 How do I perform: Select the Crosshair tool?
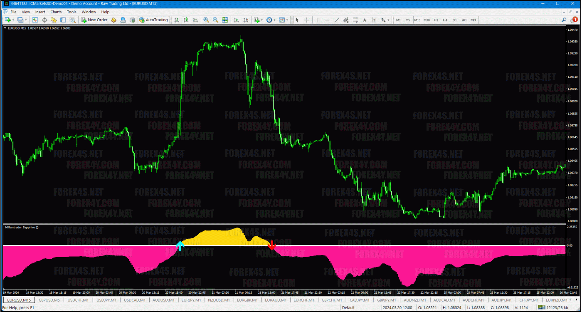pos(307,20)
